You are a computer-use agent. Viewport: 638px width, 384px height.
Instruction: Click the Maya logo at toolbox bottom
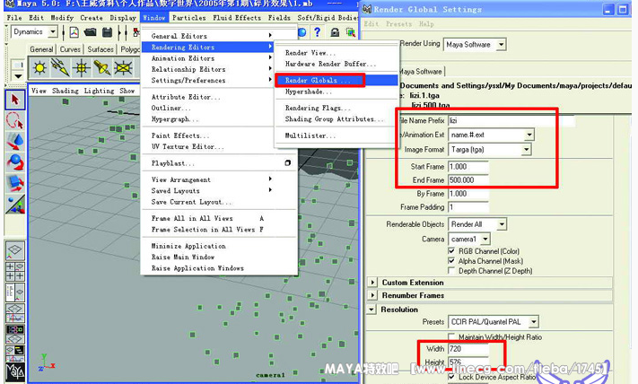pos(15,372)
